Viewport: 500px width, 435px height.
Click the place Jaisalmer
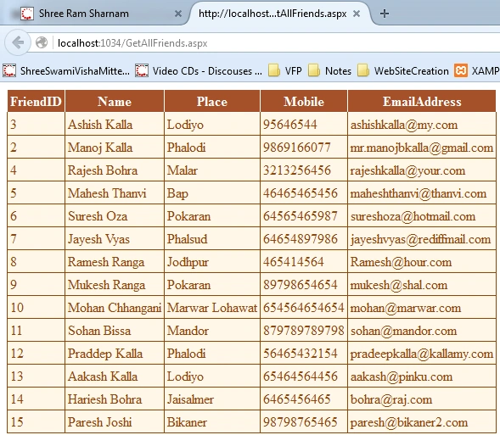[190, 399]
